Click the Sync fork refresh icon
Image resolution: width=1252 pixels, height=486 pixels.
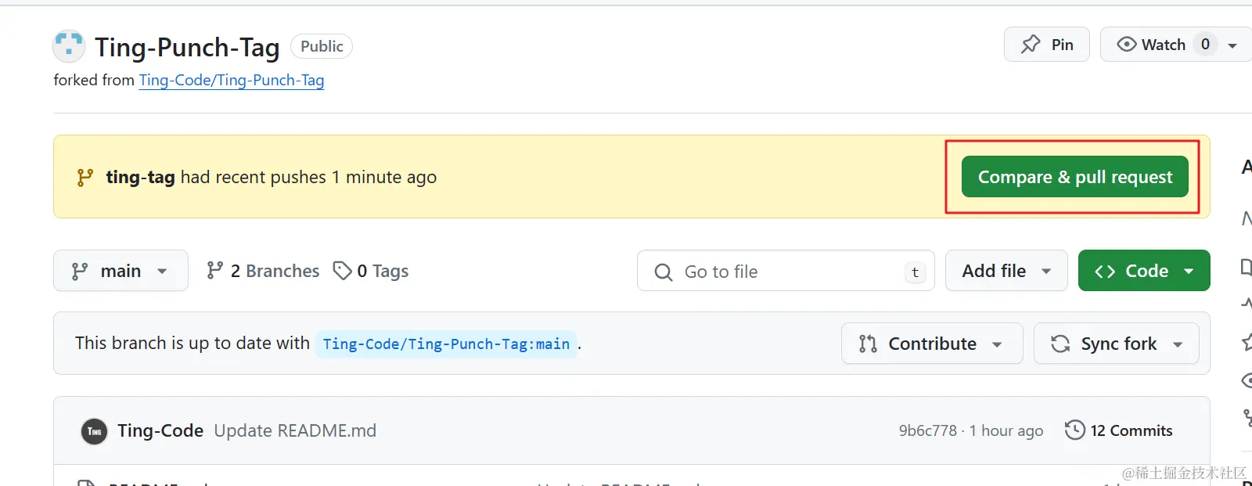point(1060,344)
